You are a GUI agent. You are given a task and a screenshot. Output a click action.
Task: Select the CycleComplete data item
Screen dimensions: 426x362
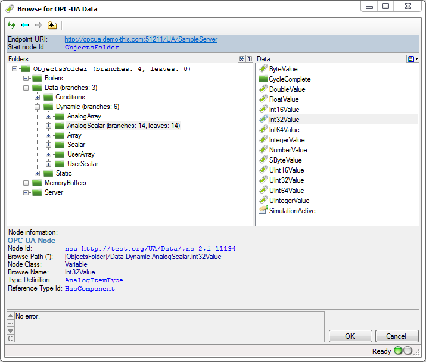(289, 79)
